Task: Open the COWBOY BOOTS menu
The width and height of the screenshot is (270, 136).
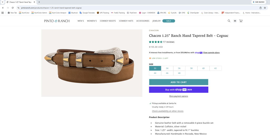Action: click(108, 21)
